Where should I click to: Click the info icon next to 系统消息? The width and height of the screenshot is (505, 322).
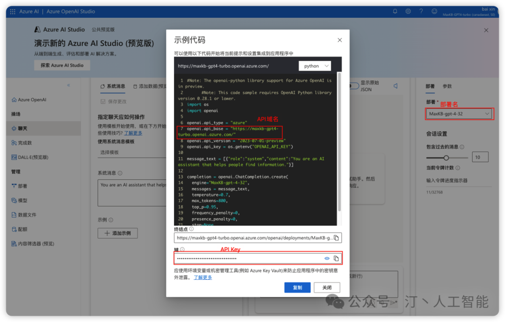[x=120, y=173]
